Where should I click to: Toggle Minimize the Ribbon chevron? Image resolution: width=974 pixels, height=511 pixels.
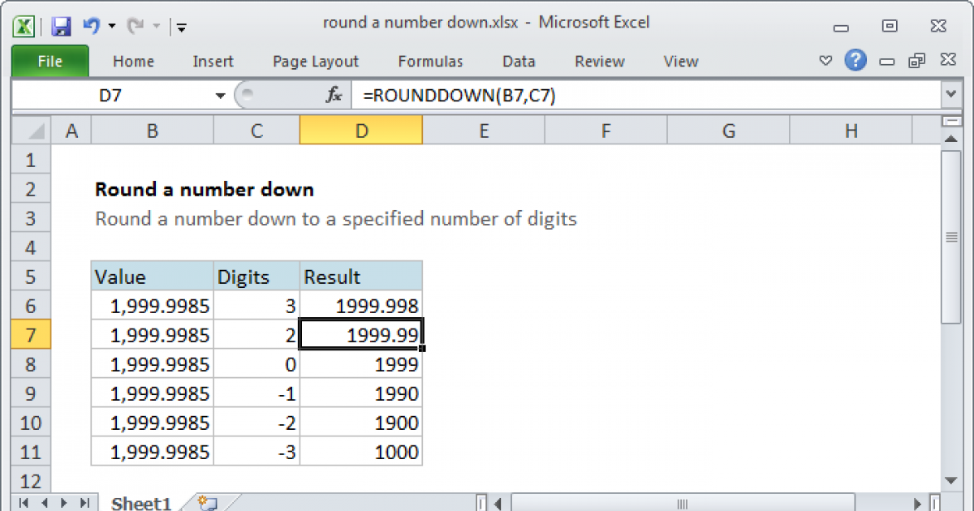click(x=825, y=60)
